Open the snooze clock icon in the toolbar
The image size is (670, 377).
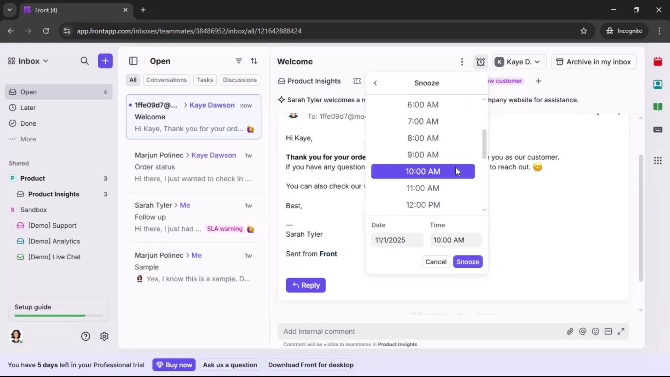point(481,62)
